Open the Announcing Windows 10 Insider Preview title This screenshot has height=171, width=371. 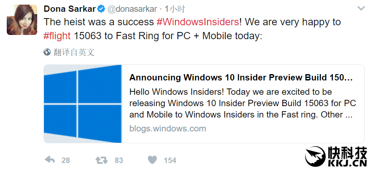point(241,77)
